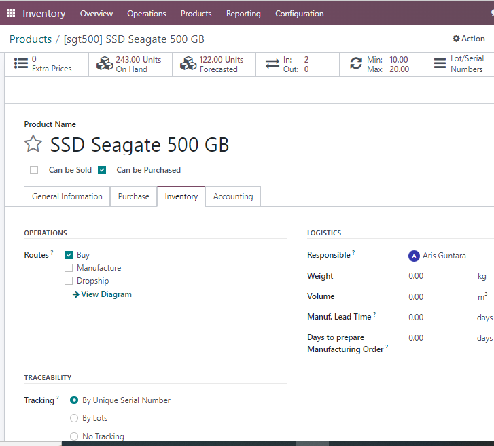Open 122.00 Units Forecasted stat
This screenshot has height=446, width=494.
click(214, 65)
